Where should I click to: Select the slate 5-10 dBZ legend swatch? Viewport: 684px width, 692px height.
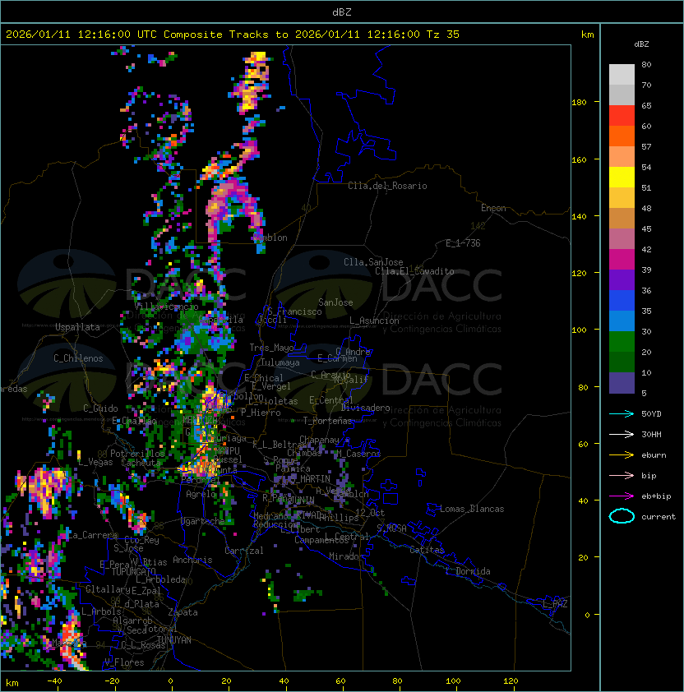[622, 383]
